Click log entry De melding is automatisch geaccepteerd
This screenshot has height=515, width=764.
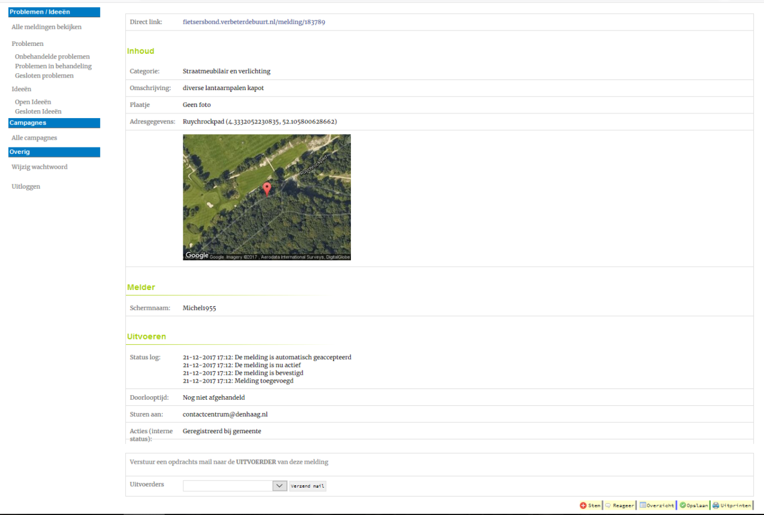coord(293,357)
